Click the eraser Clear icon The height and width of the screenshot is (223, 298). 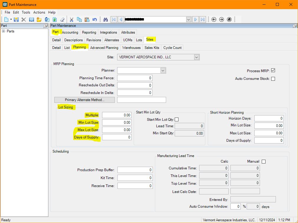(x=62, y=19)
